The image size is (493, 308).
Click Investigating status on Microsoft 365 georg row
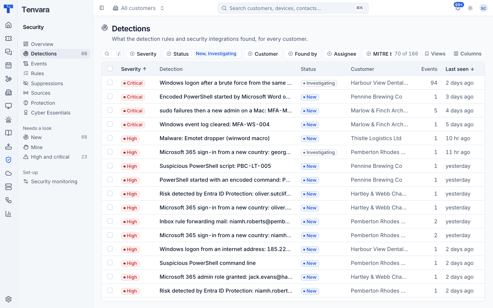[319, 152]
